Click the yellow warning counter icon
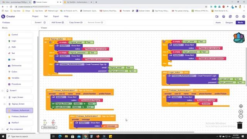Image resolution: width=247 pixels, height=139 pixels. click(x=45, y=123)
